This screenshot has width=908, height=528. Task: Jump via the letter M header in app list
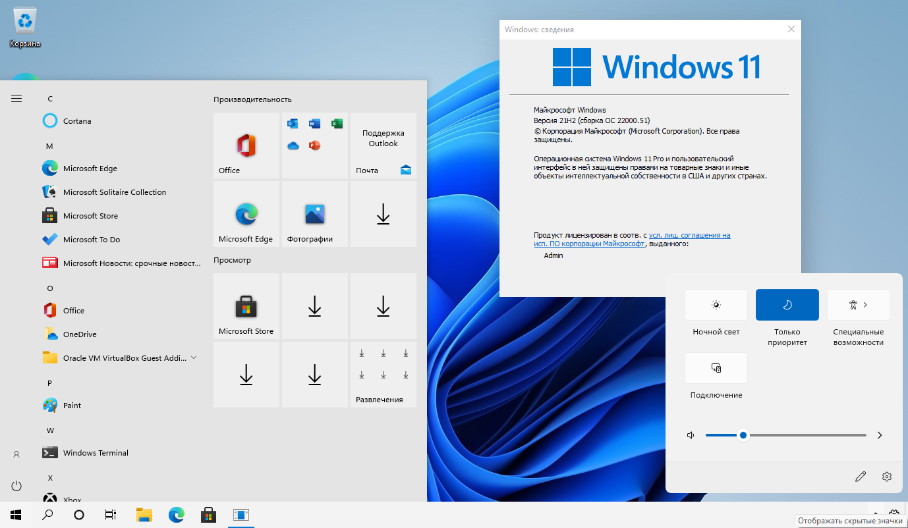(49, 146)
